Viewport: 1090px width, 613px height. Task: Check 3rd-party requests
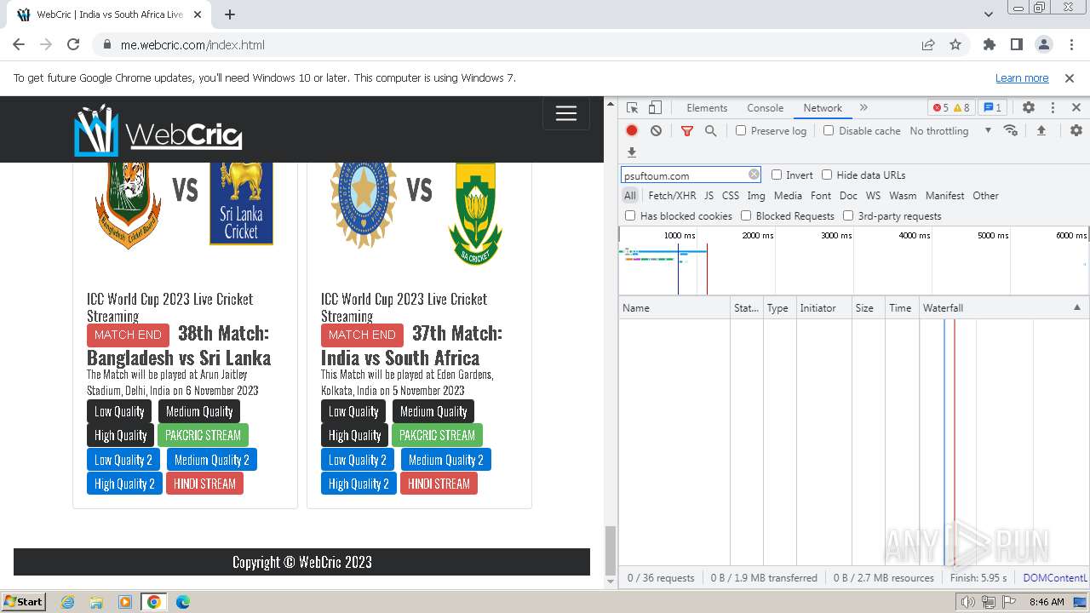(x=848, y=215)
